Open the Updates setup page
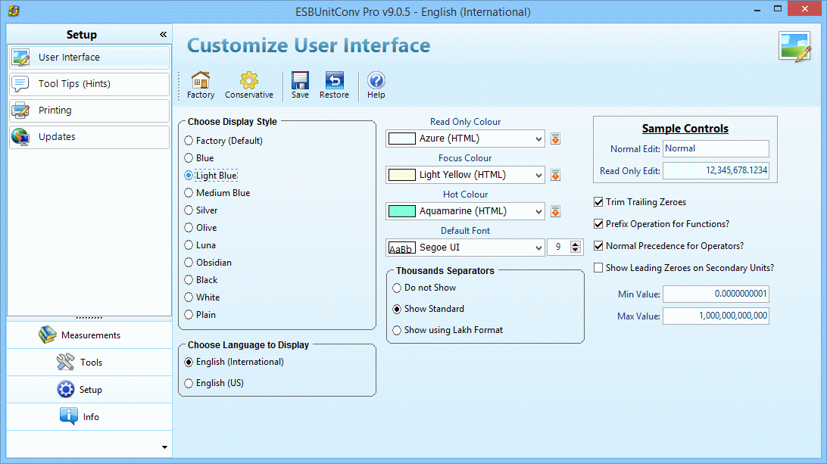The width and height of the screenshot is (827, 464). (x=89, y=137)
